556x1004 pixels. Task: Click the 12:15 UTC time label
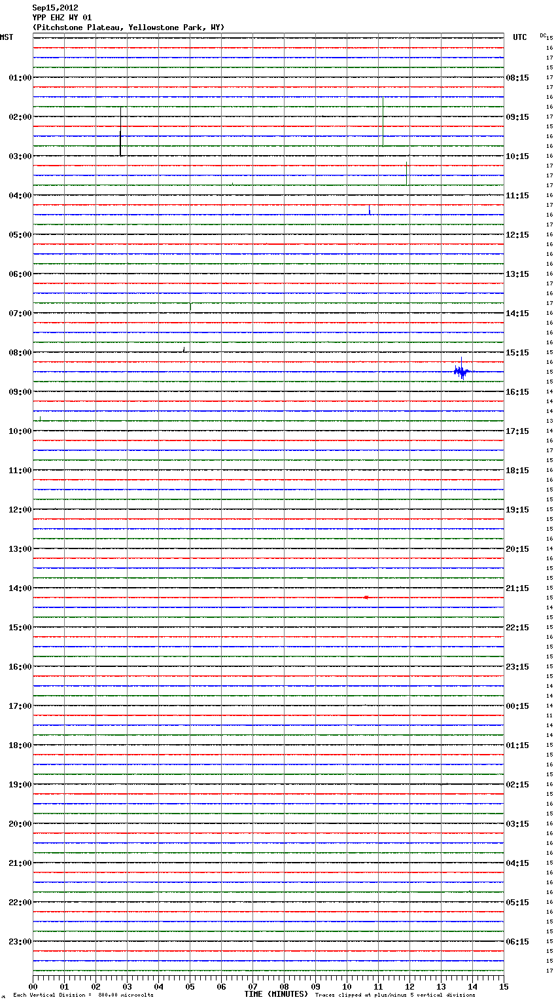click(x=517, y=235)
